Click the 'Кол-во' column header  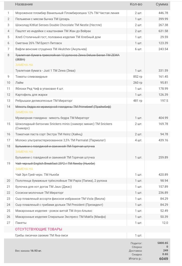pyautogui.click(x=136, y=4)
